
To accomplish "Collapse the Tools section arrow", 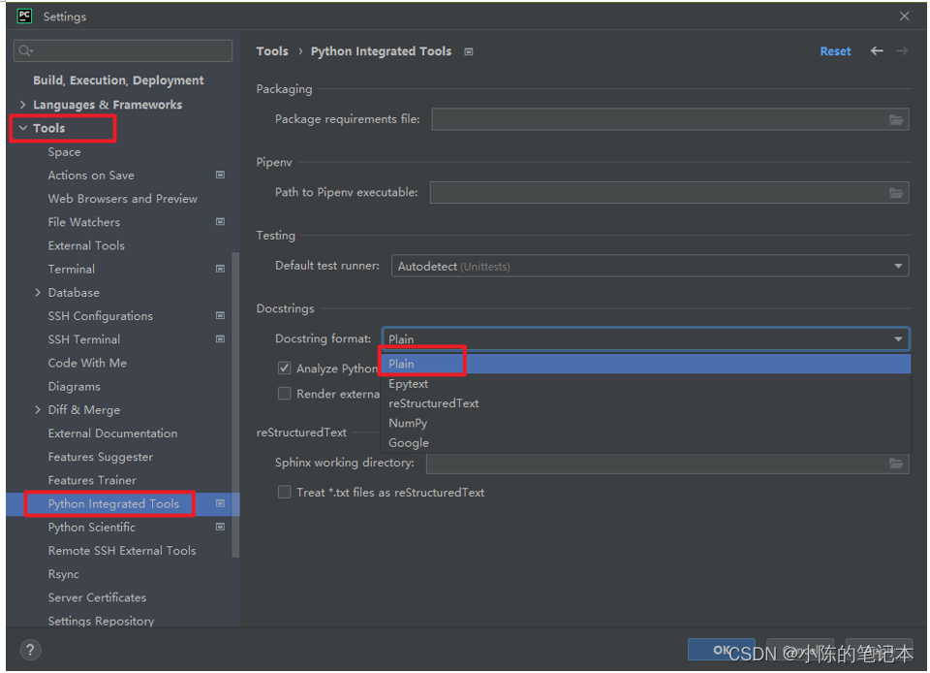I will click(x=23, y=128).
